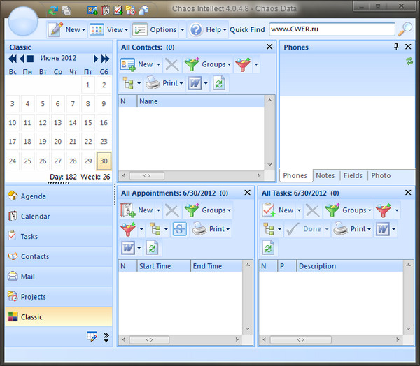Image resolution: width=420 pixels, height=366 pixels.
Task: Click Print icon in All Contacts toolbar
Action: (153, 83)
